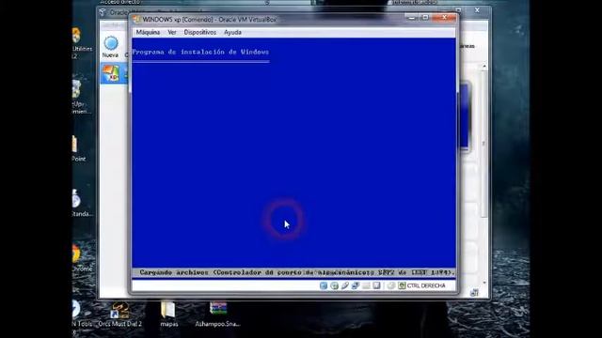Open the Ashampoo Snap desktop icon
The width and height of the screenshot is (602, 338).
(217, 315)
